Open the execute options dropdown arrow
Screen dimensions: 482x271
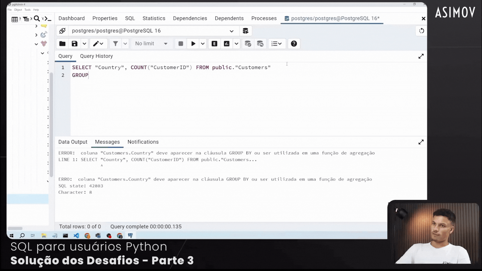coord(203,44)
